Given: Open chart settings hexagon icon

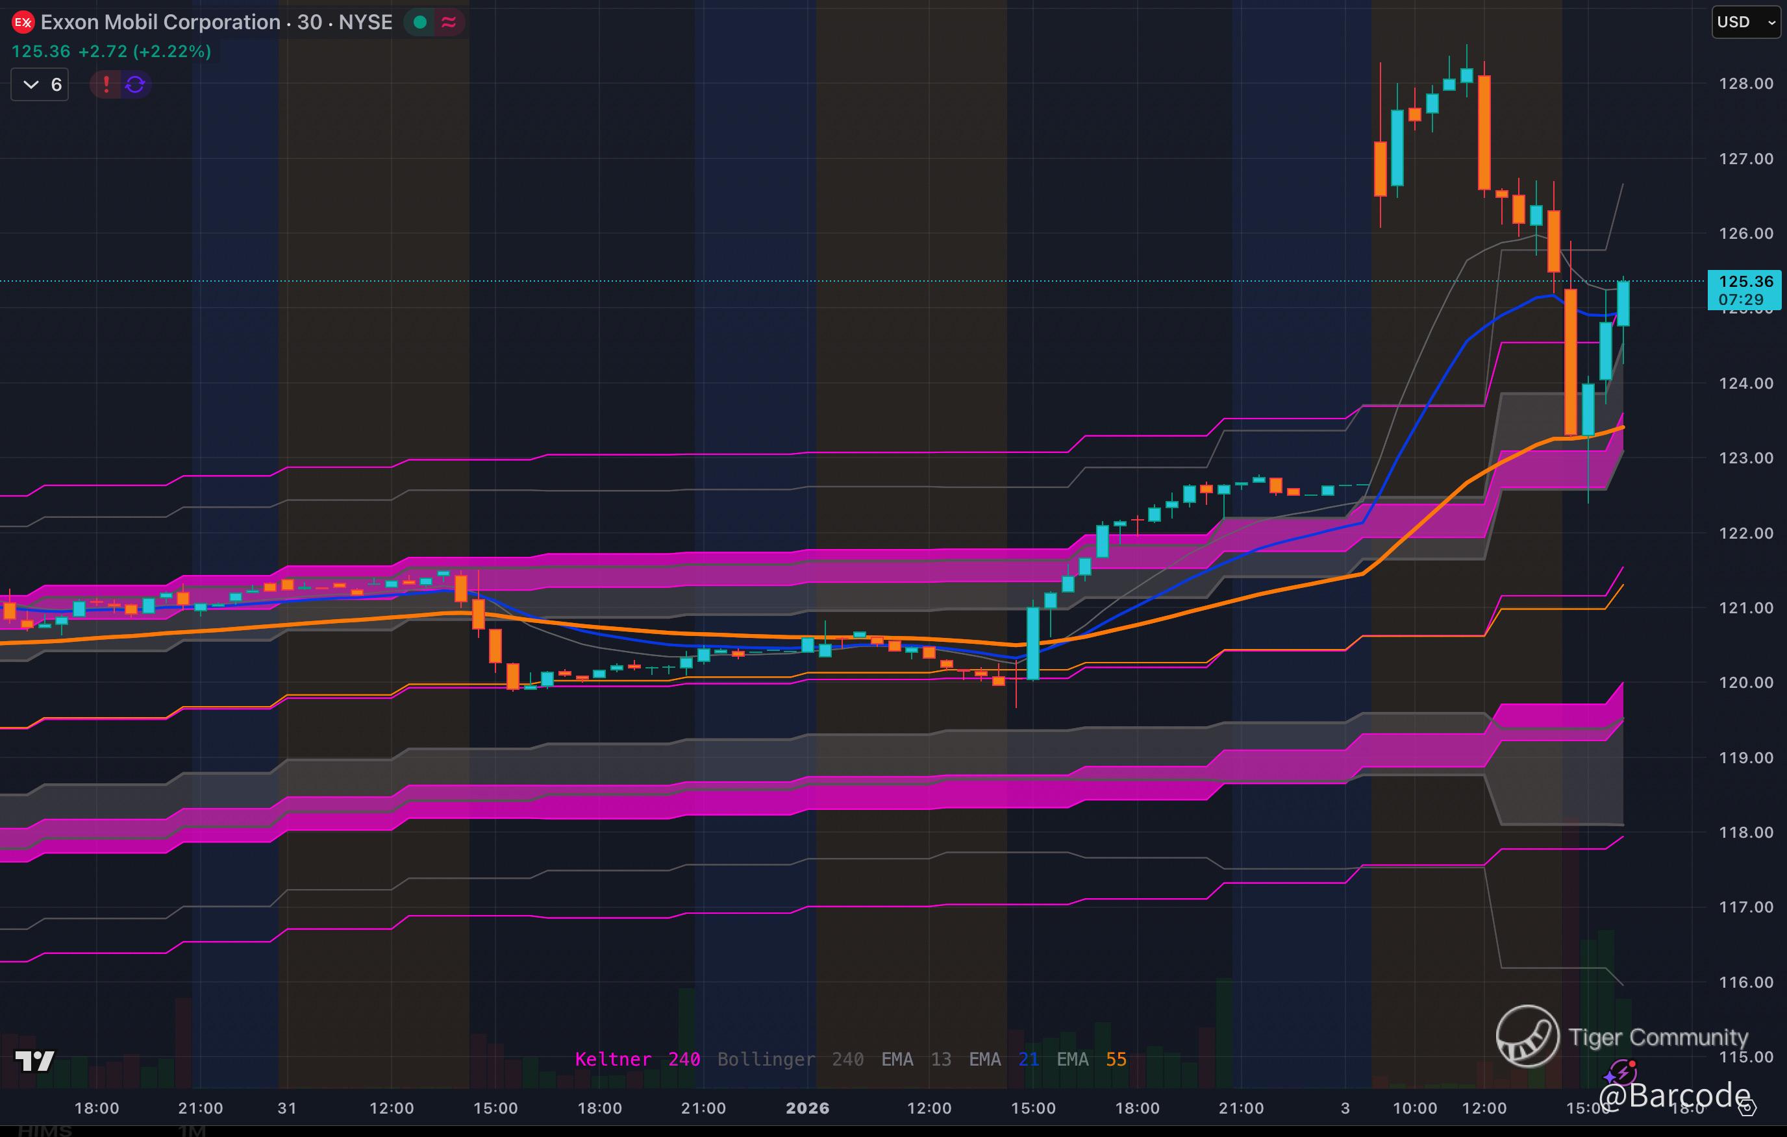Looking at the screenshot, I should pos(1747,1108).
